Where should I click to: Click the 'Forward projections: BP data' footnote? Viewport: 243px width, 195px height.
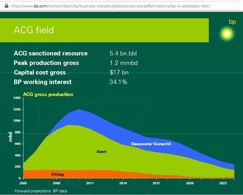click(x=41, y=191)
